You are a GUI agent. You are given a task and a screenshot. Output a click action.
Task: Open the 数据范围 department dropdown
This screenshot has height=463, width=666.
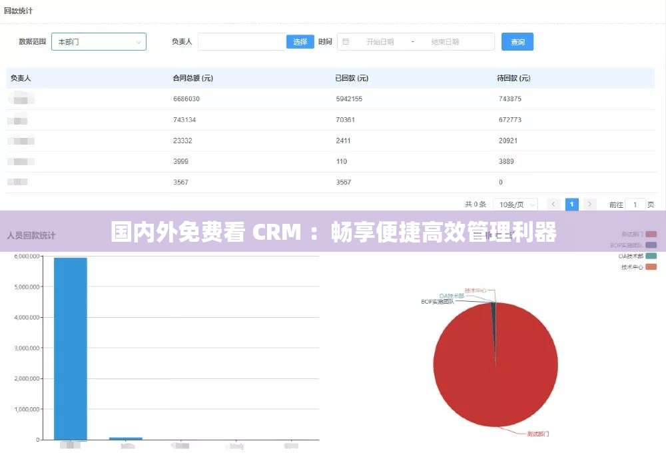click(98, 41)
